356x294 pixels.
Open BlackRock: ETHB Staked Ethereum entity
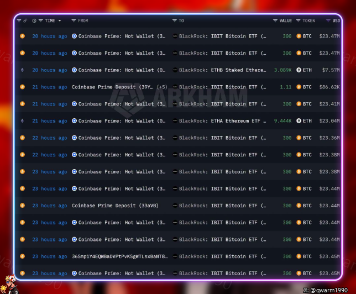pos(222,70)
